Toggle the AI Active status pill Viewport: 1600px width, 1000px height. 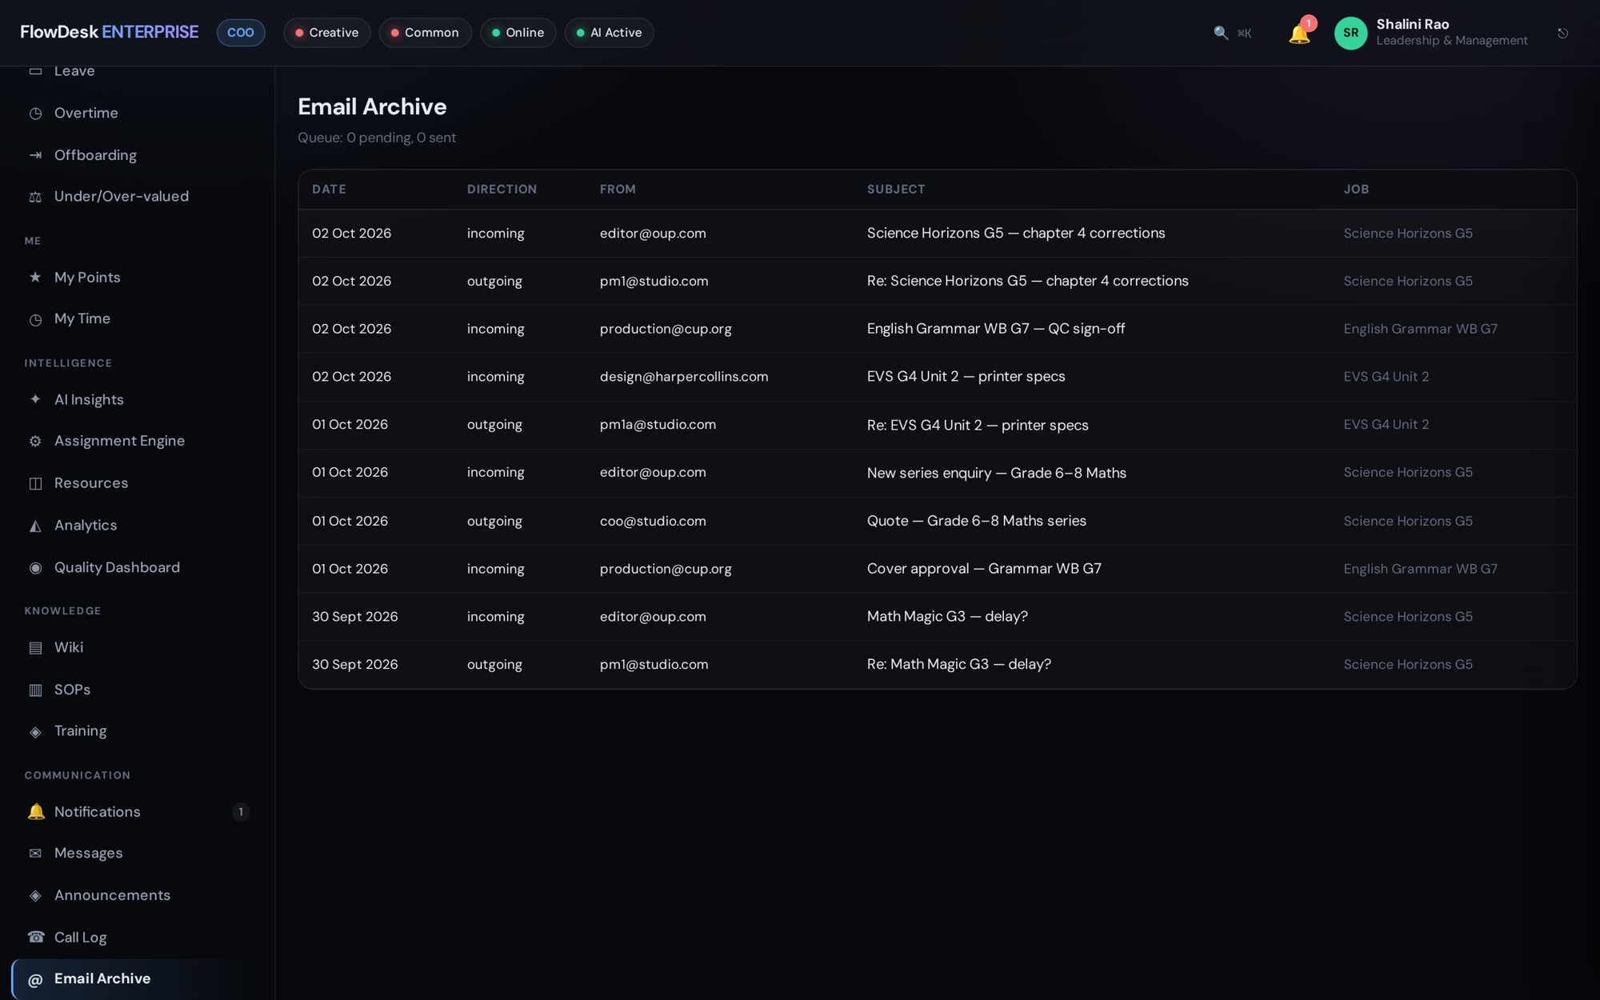pos(609,33)
